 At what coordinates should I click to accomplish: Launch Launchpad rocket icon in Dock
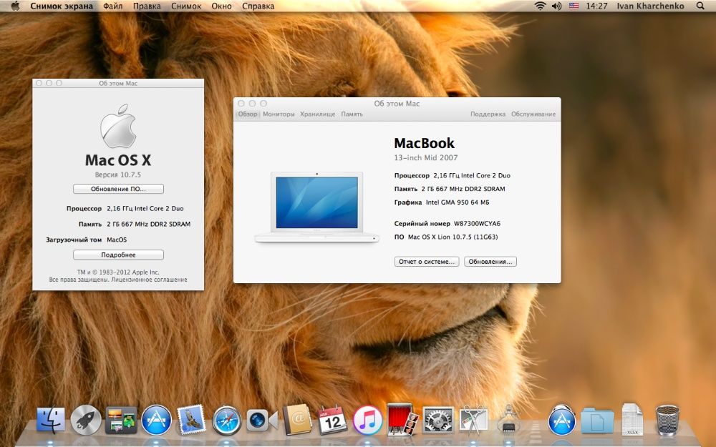pyautogui.click(x=85, y=420)
